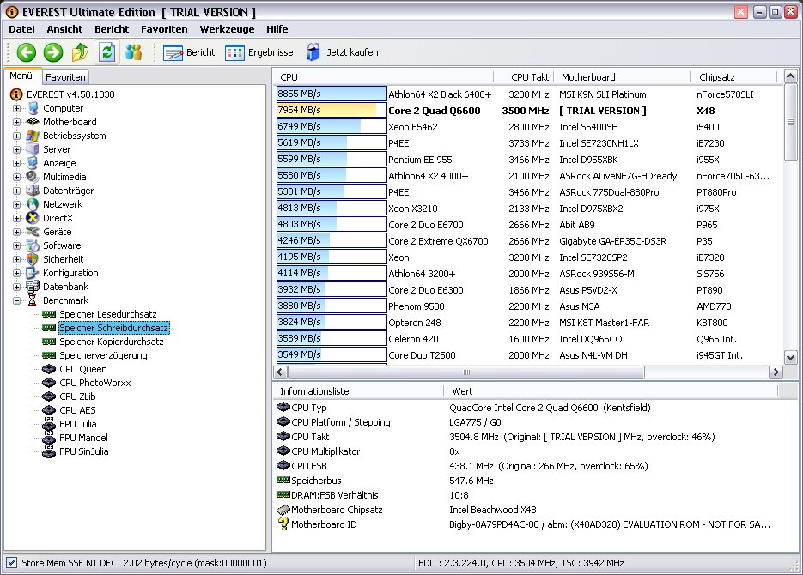
Task: Click the Sicherheit shield icon
Action: pyautogui.click(x=33, y=259)
